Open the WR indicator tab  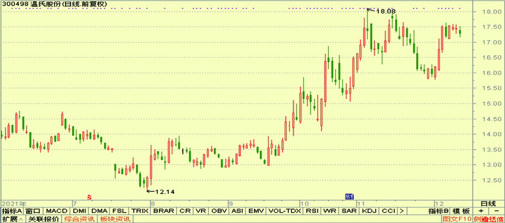click(329, 211)
